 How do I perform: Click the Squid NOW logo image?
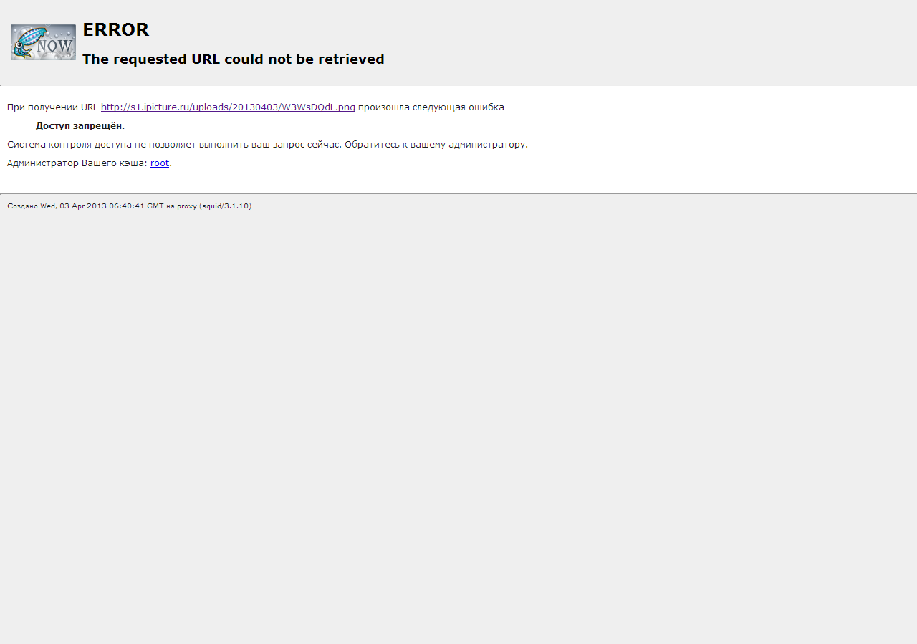pyautogui.click(x=43, y=42)
